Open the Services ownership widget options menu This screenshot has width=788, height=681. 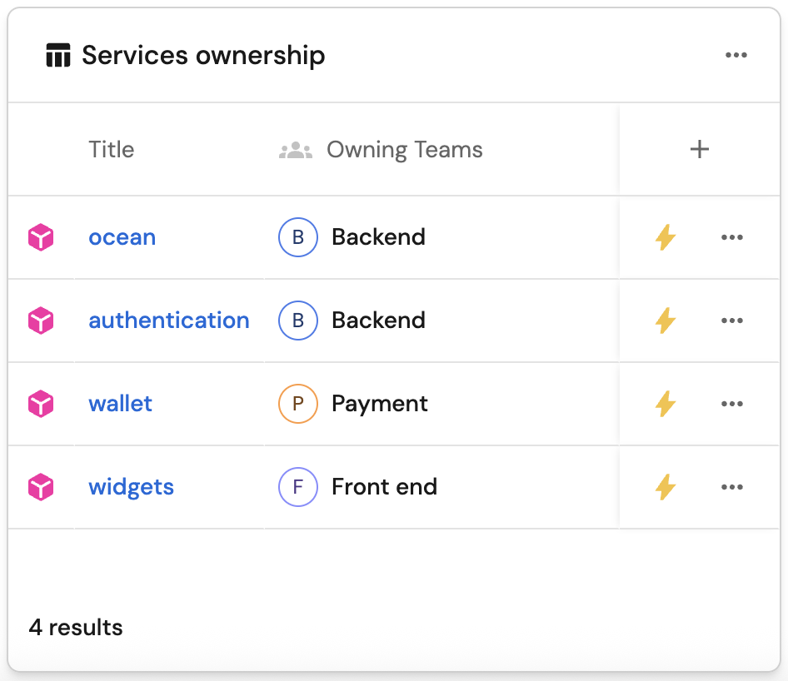coord(736,56)
